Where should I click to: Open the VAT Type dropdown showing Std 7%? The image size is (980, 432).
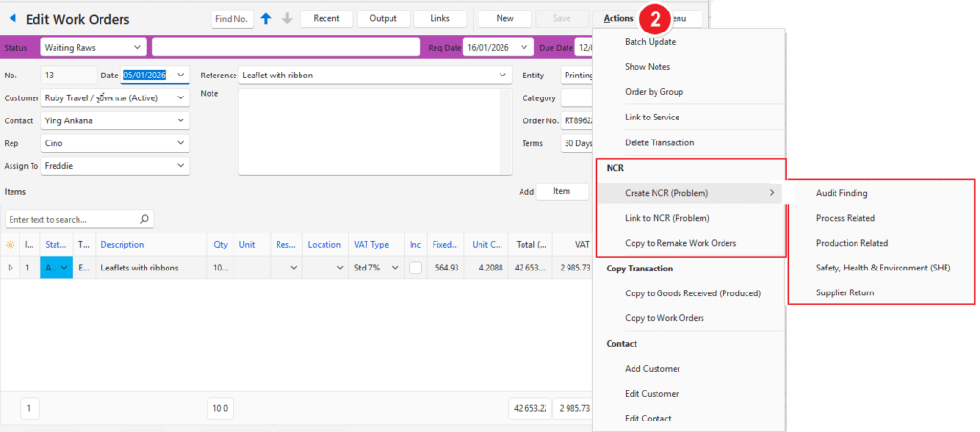pyautogui.click(x=392, y=269)
